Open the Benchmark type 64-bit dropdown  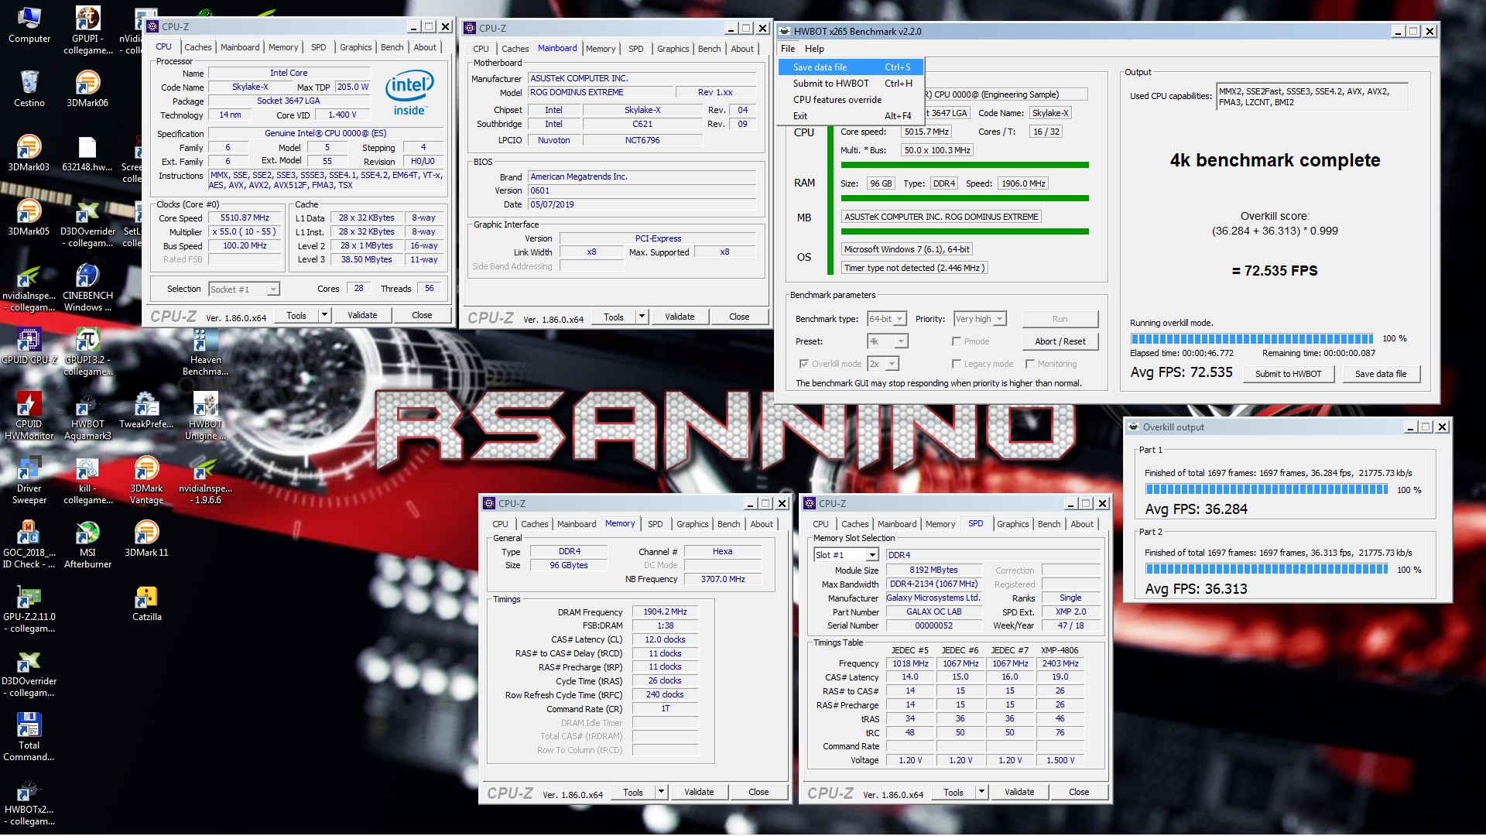887,319
